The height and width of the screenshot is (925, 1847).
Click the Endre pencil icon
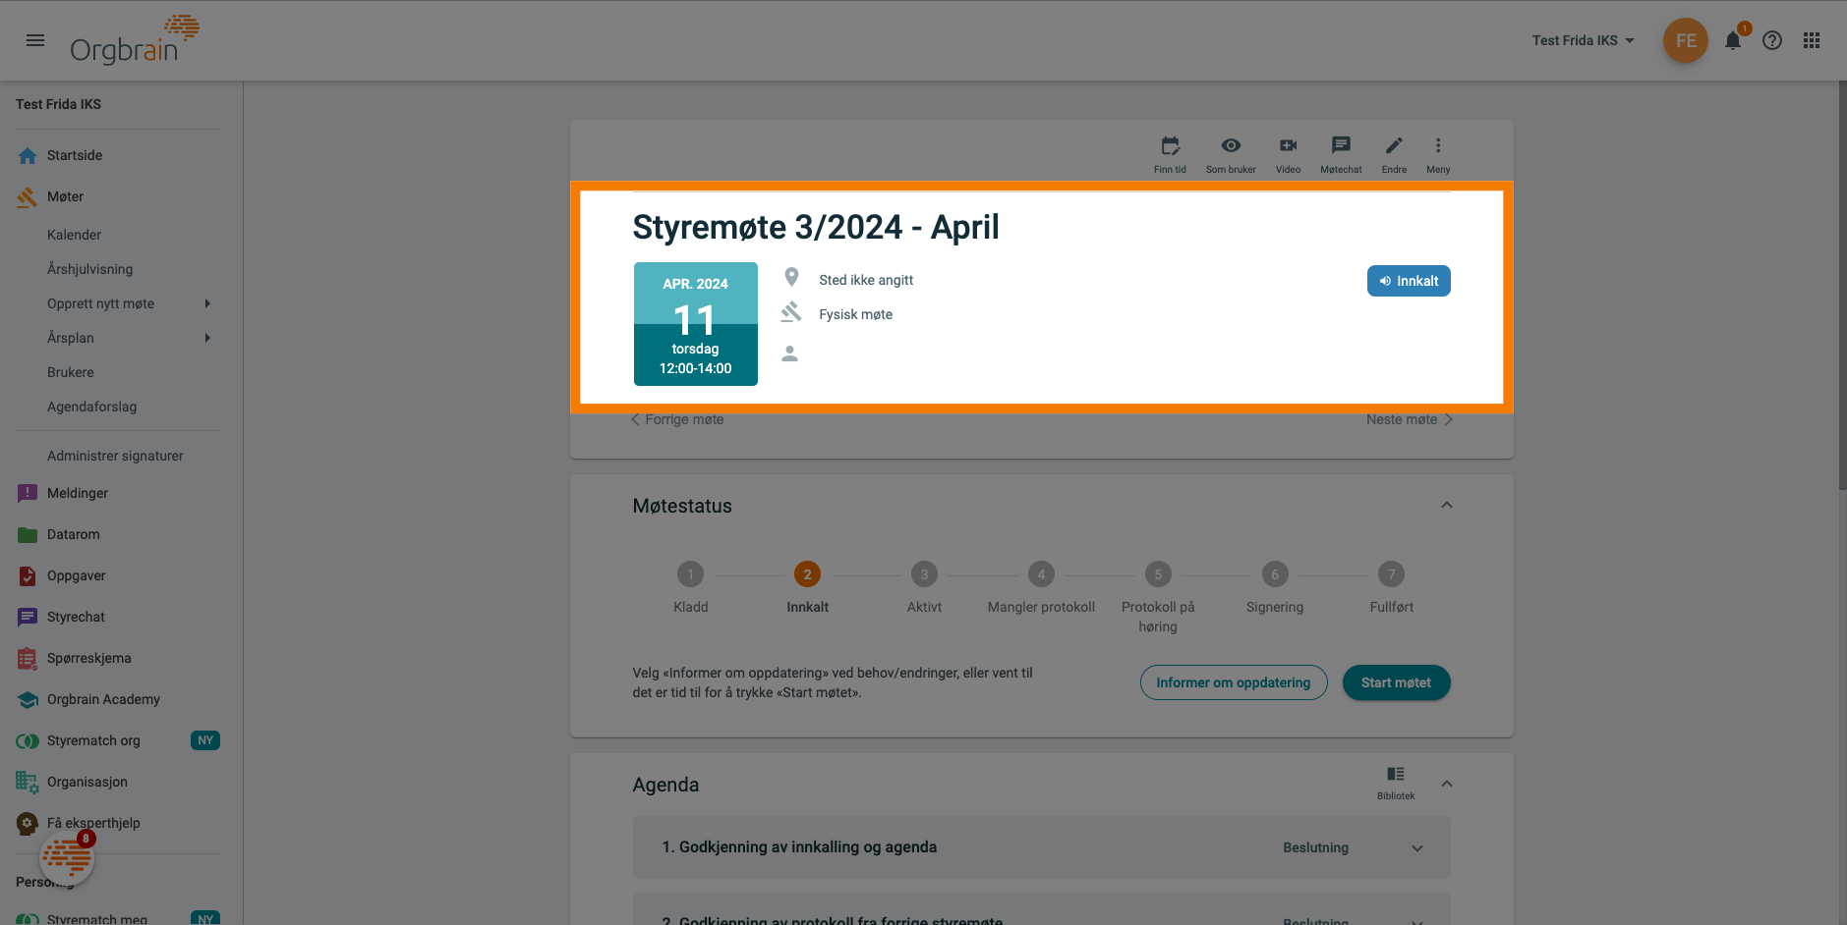point(1394,146)
